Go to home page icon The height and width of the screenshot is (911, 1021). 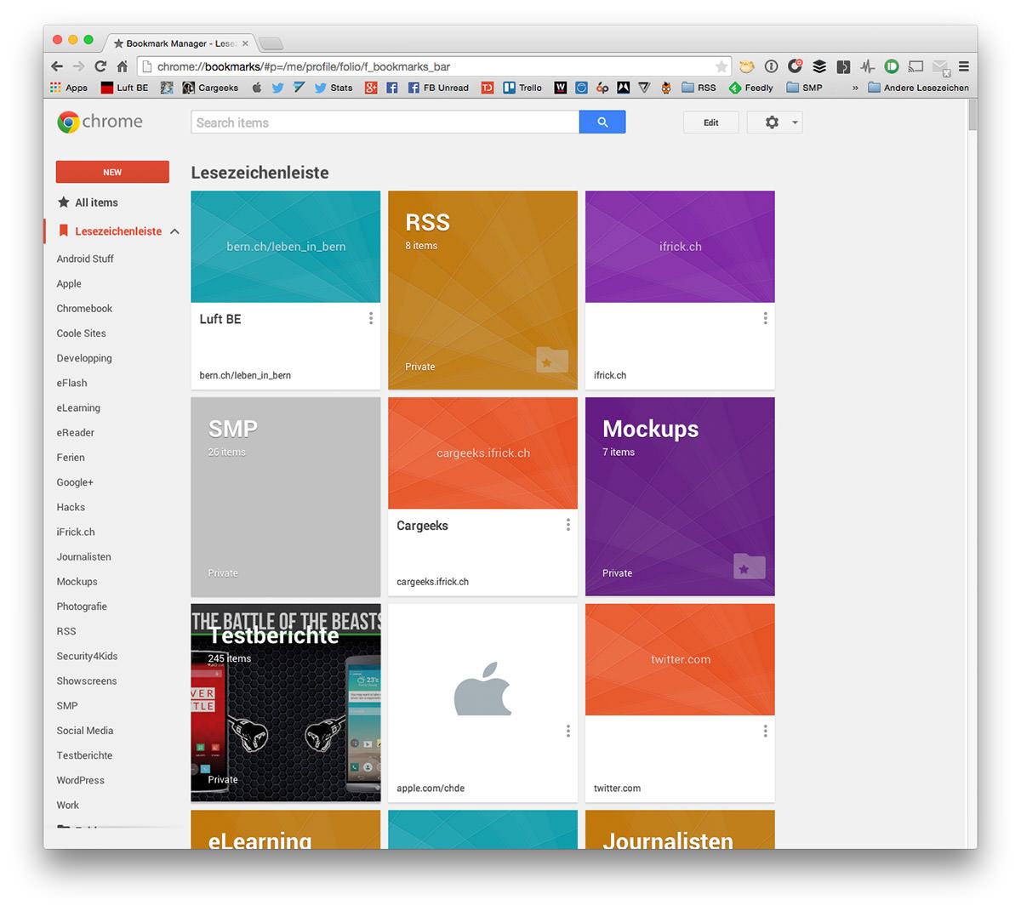point(123,66)
